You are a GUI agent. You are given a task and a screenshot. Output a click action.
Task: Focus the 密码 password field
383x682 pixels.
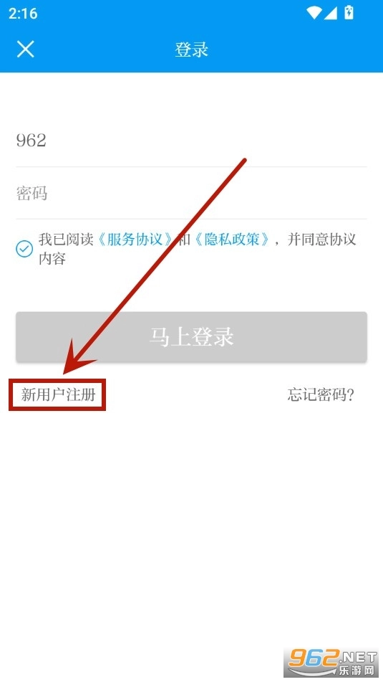click(191, 193)
